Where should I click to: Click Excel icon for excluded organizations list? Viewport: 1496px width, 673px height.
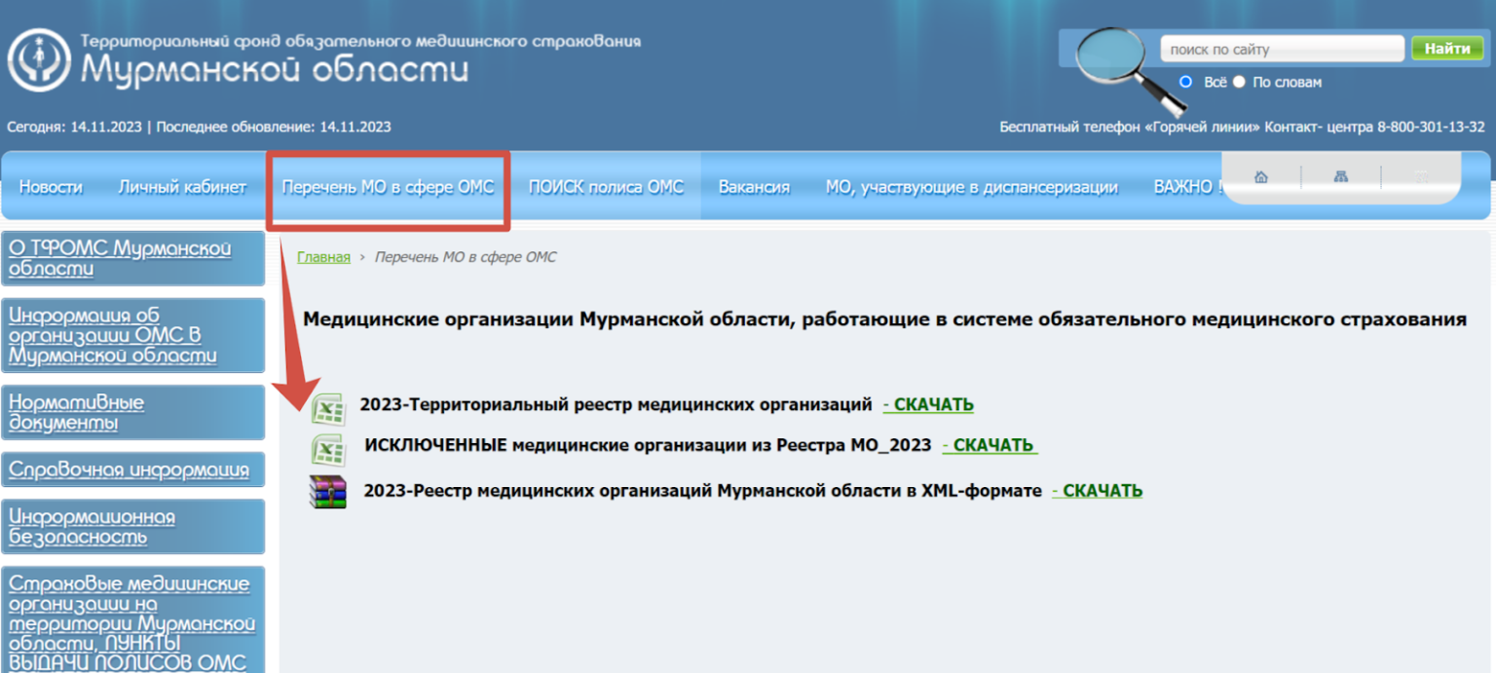[x=328, y=449]
